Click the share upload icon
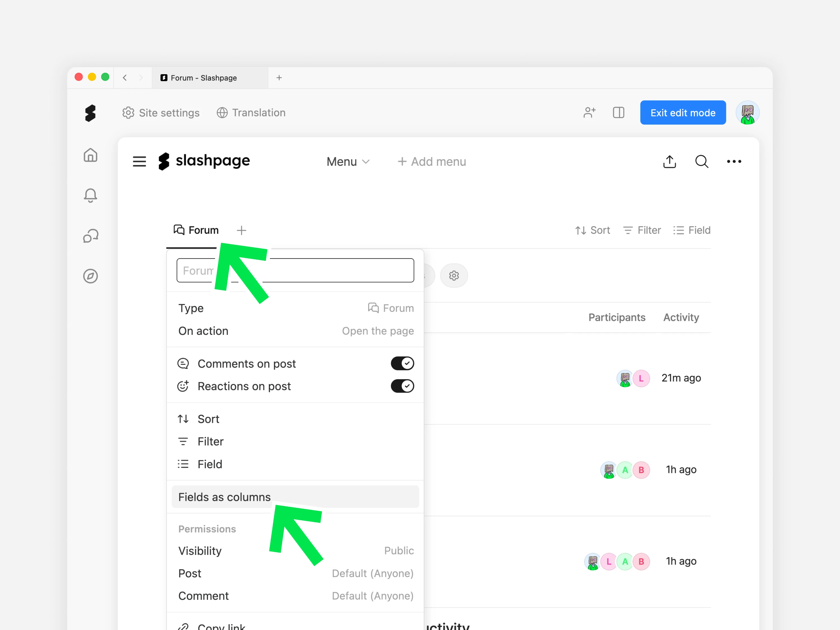This screenshot has height=630, width=840. (669, 162)
